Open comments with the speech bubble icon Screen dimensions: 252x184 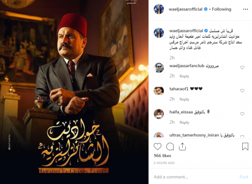(x=170, y=147)
